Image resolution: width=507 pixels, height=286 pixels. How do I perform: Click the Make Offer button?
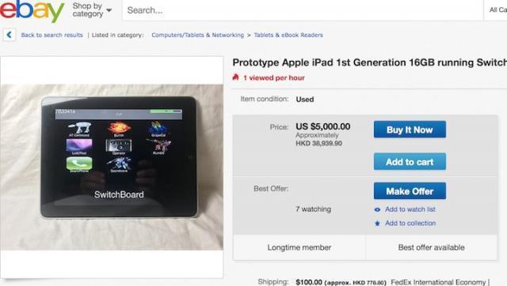click(410, 191)
